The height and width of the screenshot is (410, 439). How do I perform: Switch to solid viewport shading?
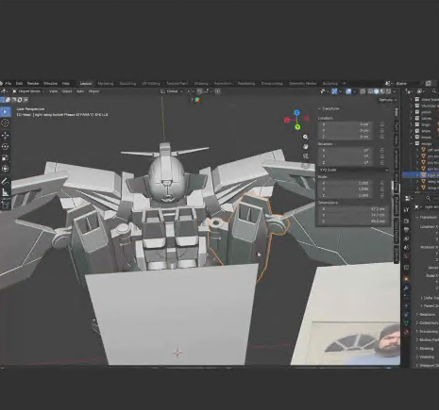point(377,91)
